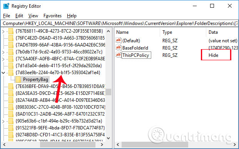Click the REG_SZ type of BaseFolderId

[170, 48]
